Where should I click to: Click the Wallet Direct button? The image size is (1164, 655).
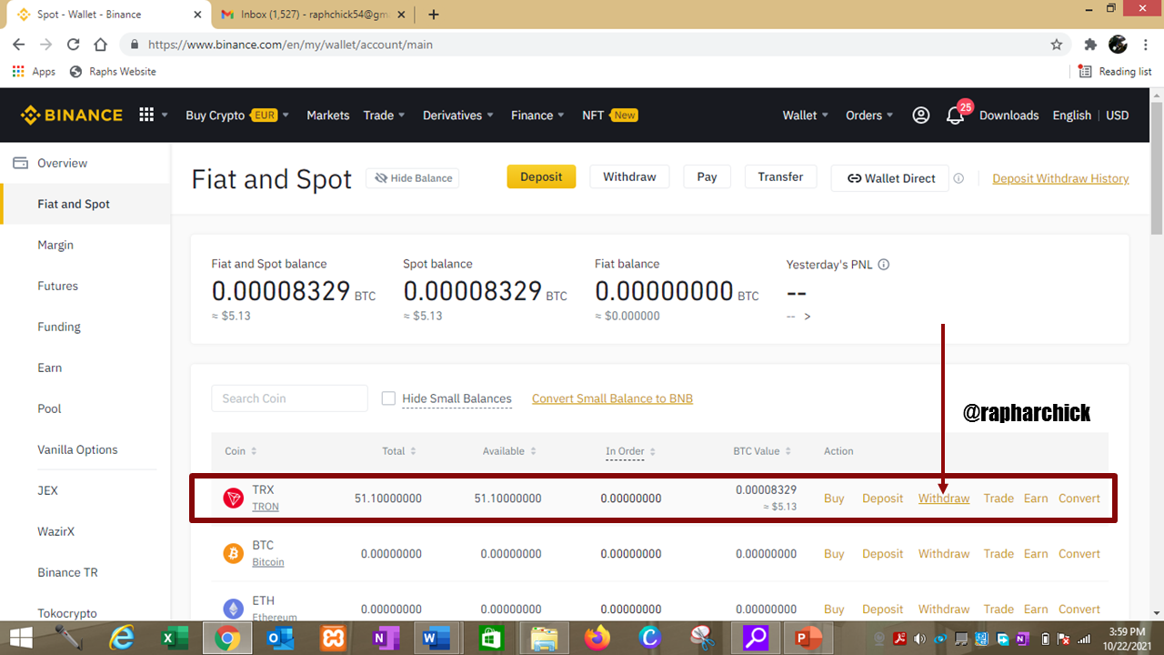coord(890,178)
